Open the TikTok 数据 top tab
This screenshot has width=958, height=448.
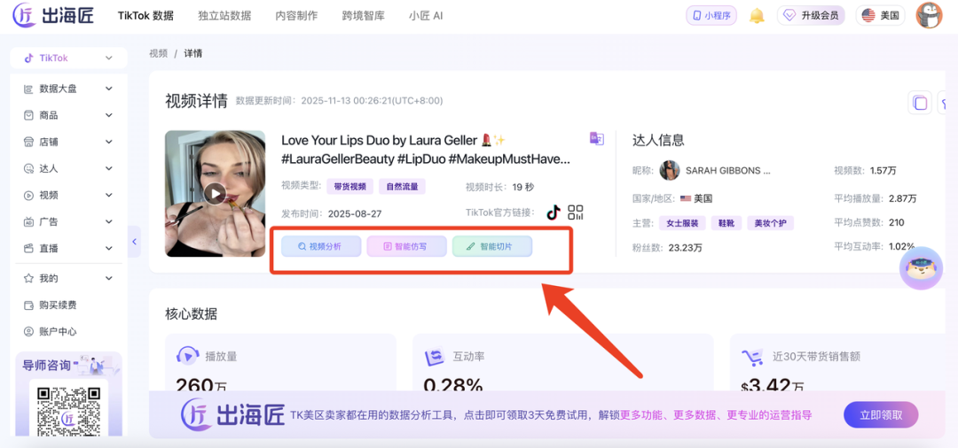click(x=145, y=16)
